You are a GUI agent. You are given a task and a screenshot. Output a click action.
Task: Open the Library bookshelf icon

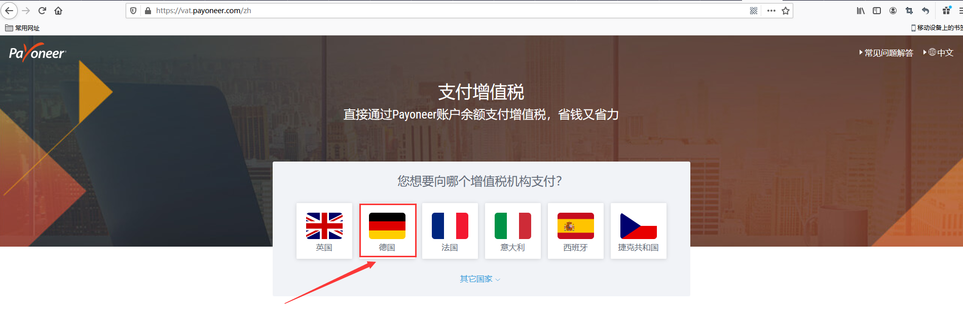tap(861, 11)
